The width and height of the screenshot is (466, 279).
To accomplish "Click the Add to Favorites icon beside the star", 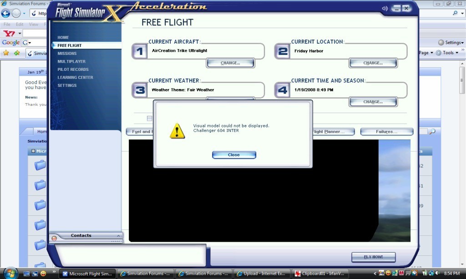I will (17, 53).
